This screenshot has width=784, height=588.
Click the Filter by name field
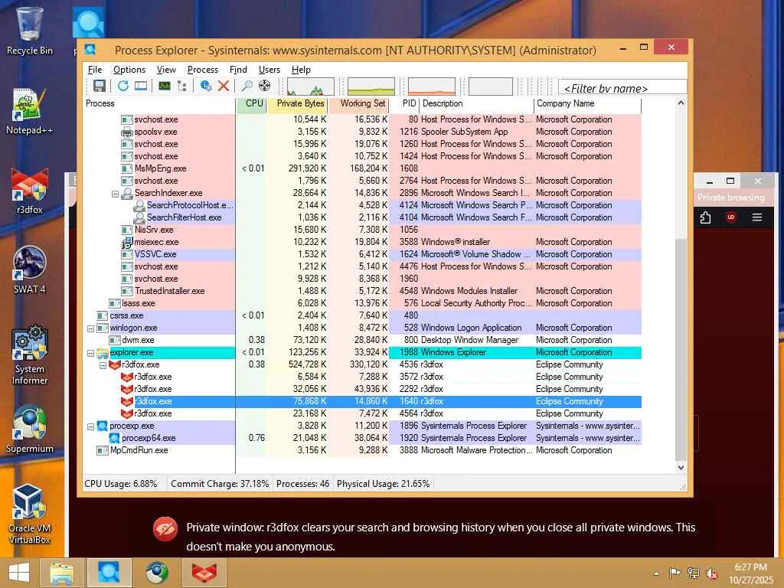point(622,88)
